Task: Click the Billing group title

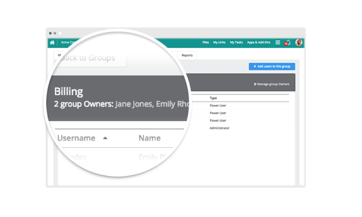Action: tap(69, 91)
